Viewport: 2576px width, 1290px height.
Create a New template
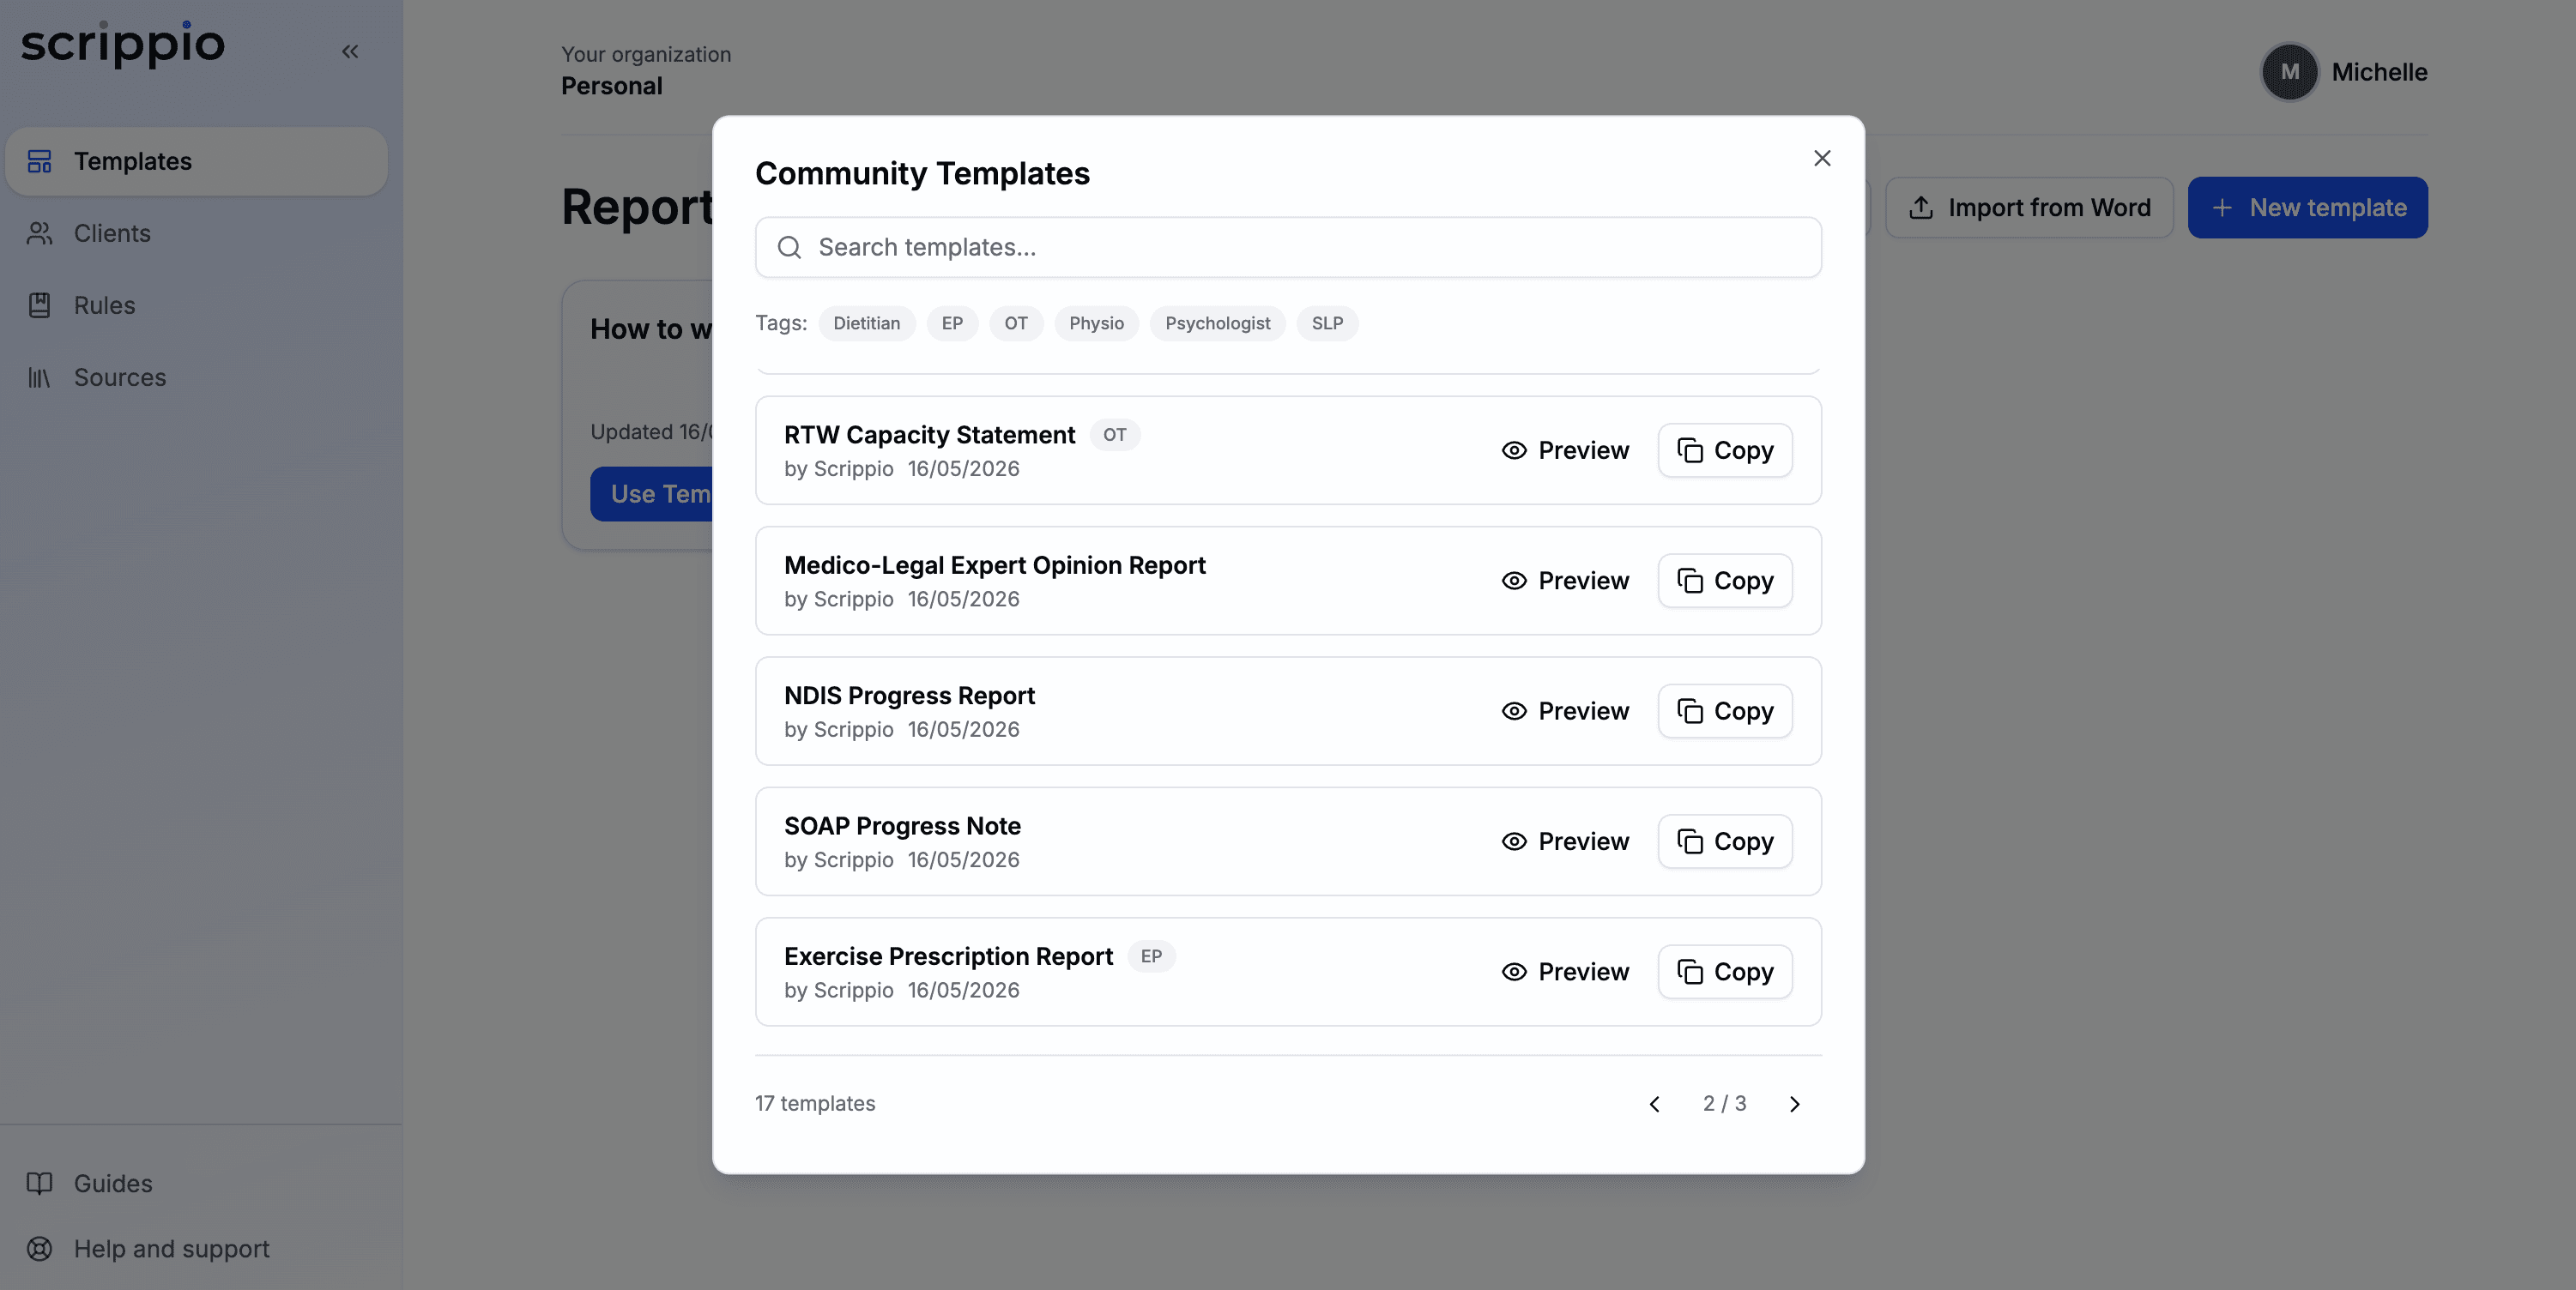(2307, 208)
